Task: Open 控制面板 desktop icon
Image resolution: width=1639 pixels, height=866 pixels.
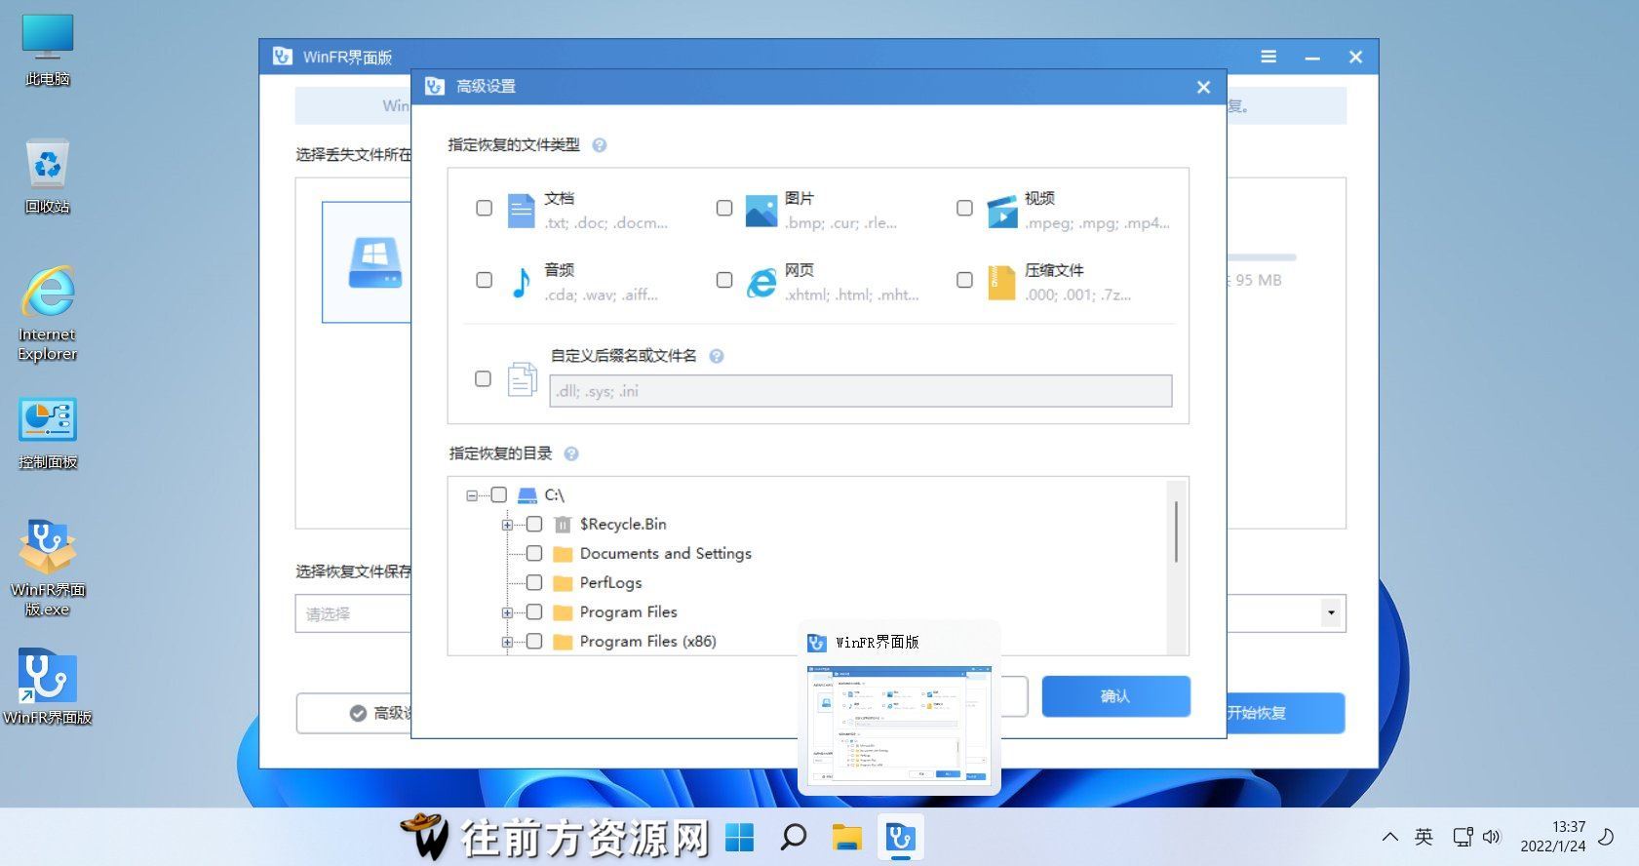Action: [47, 434]
